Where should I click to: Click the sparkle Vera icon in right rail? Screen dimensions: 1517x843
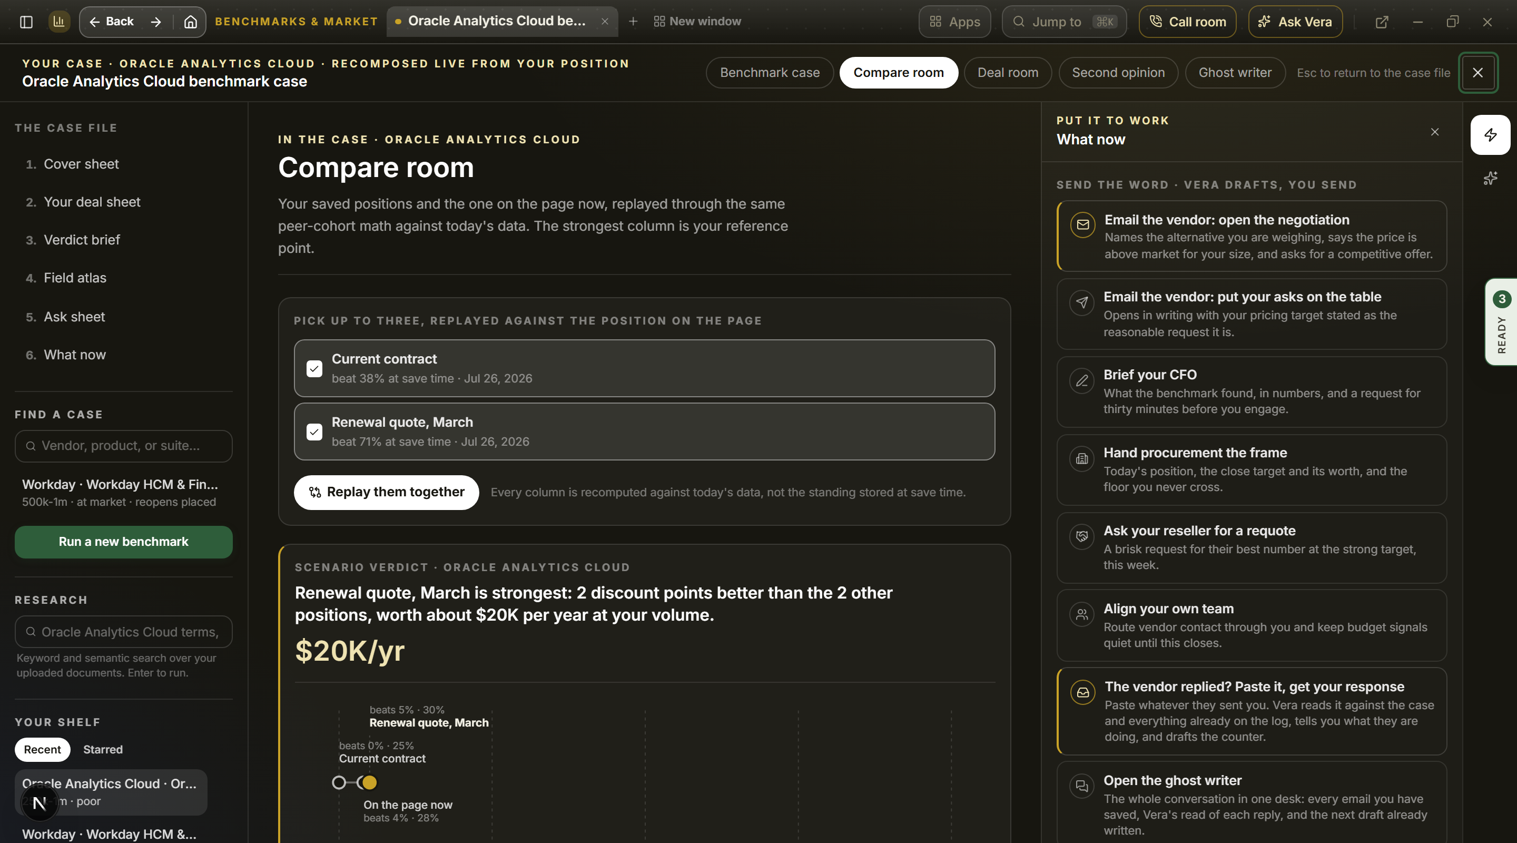[1491, 178]
